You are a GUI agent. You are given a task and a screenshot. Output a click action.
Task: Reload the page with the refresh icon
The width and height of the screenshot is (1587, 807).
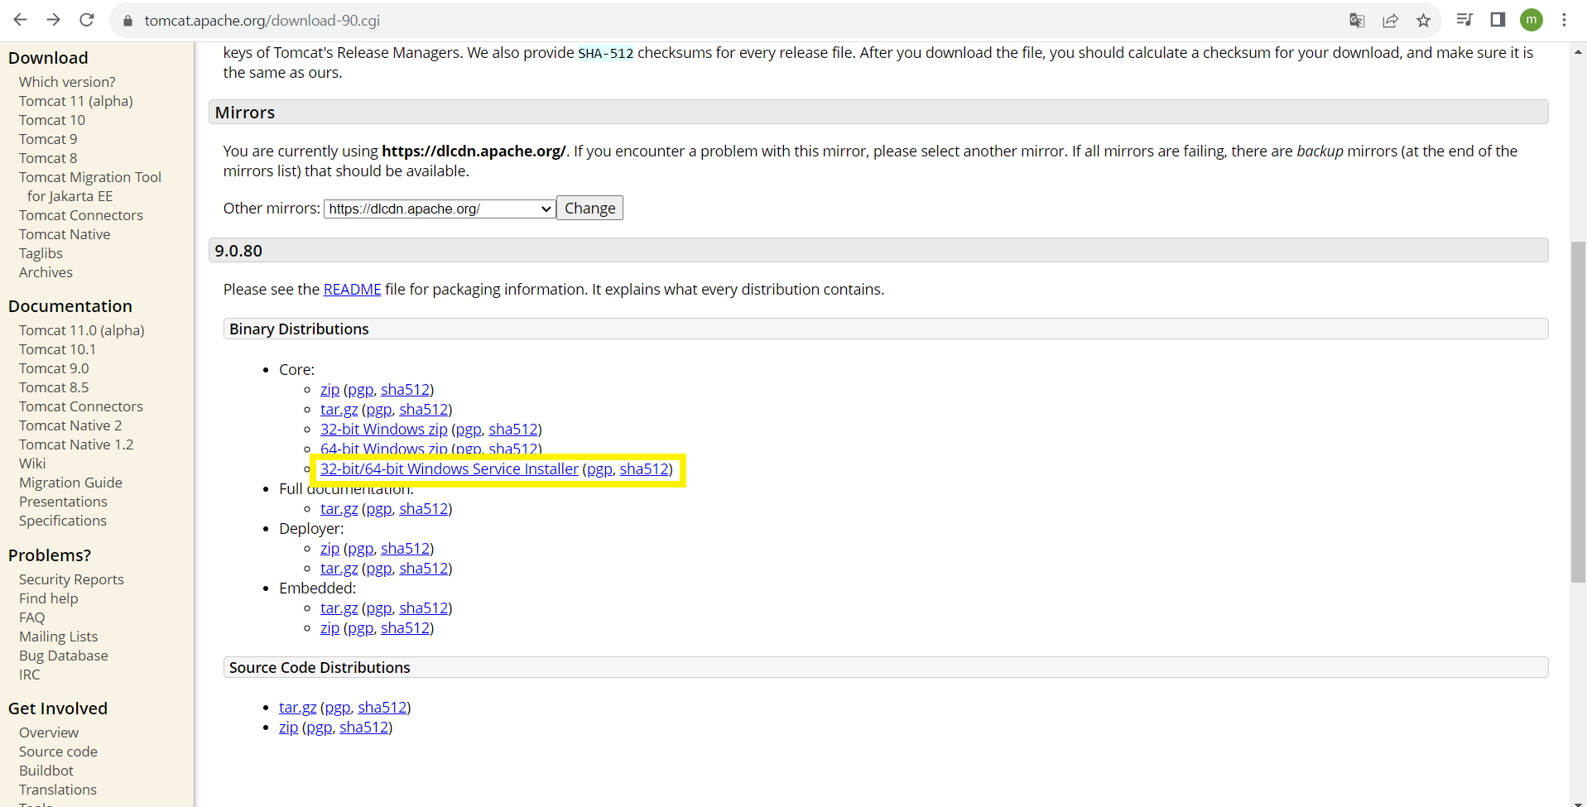click(x=87, y=20)
